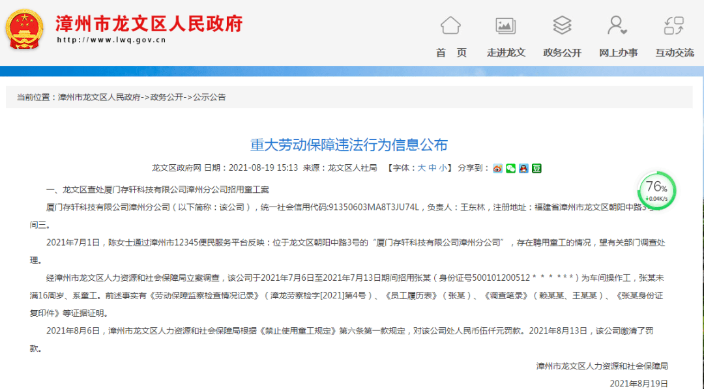The width and height of the screenshot is (704, 389).
Task: Set font size to 大 (large)
Action: 422,168
